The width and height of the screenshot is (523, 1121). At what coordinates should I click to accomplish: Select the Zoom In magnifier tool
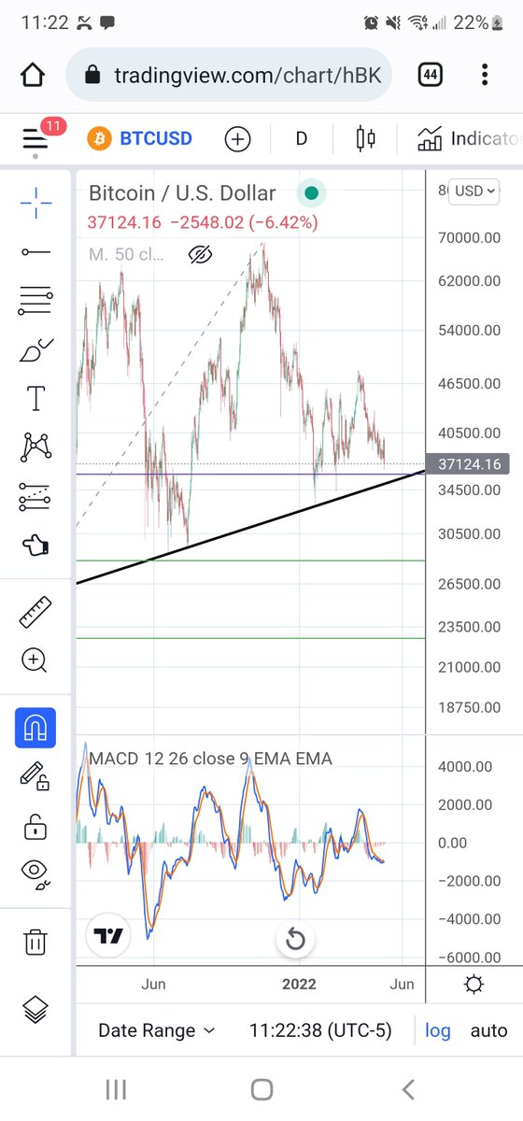(x=35, y=661)
